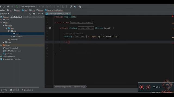Collapse the src folder arrow
The width and height of the screenshot is (174, 97).
[1, 23]
